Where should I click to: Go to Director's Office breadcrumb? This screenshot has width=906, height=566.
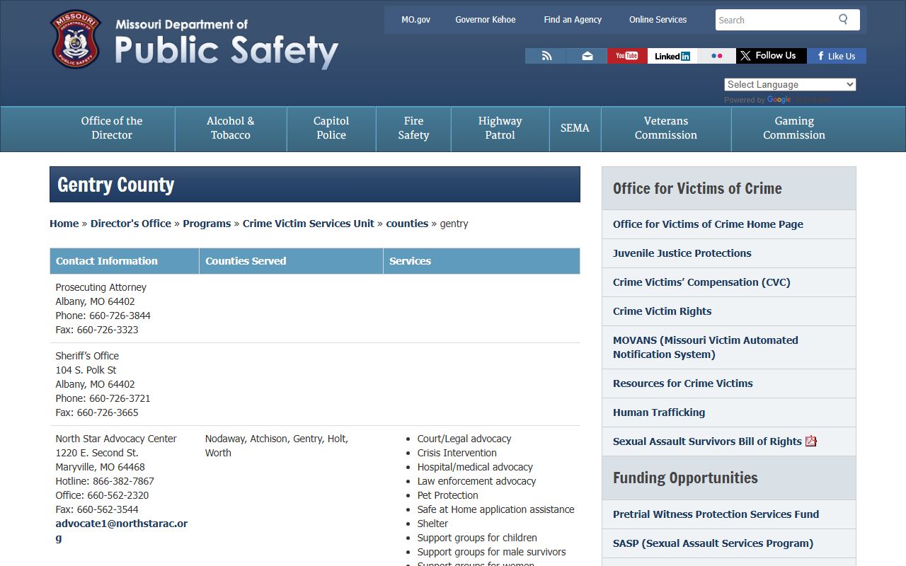131,224
